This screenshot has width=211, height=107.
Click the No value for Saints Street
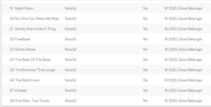click(145, 49)
